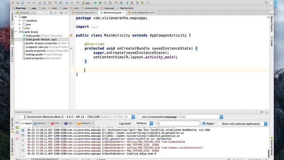The height and width of the screenshot is (160, 284).
Task: Open the Android Device Monitor toolbar icon
Action: click(142, 3)
